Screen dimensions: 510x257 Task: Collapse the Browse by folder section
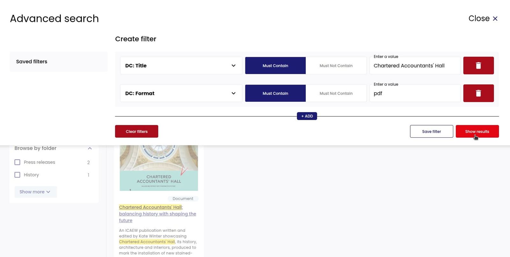click(90, 148)
